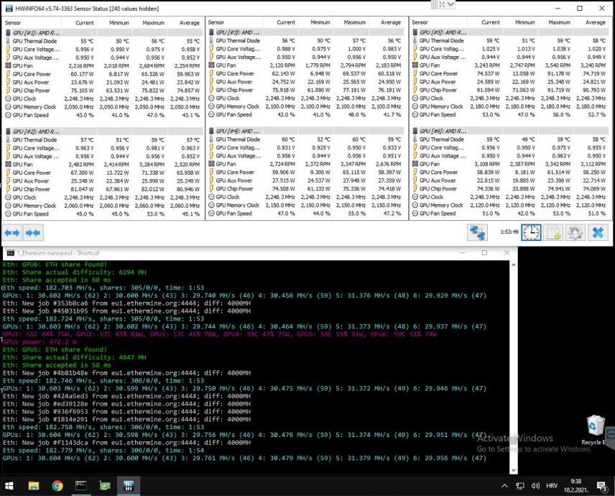Select GPU Core Power row under GPU #3

click(x=305, y=73)
